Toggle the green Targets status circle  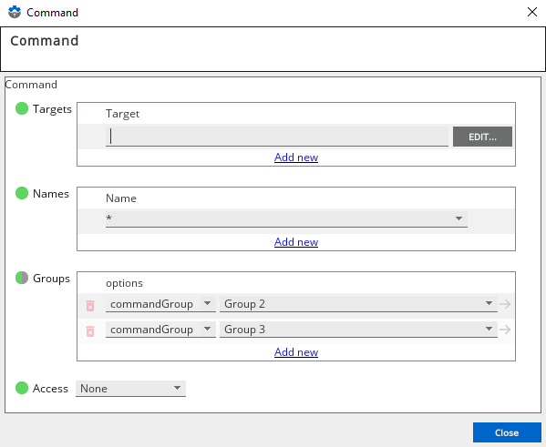pos(22,108)
